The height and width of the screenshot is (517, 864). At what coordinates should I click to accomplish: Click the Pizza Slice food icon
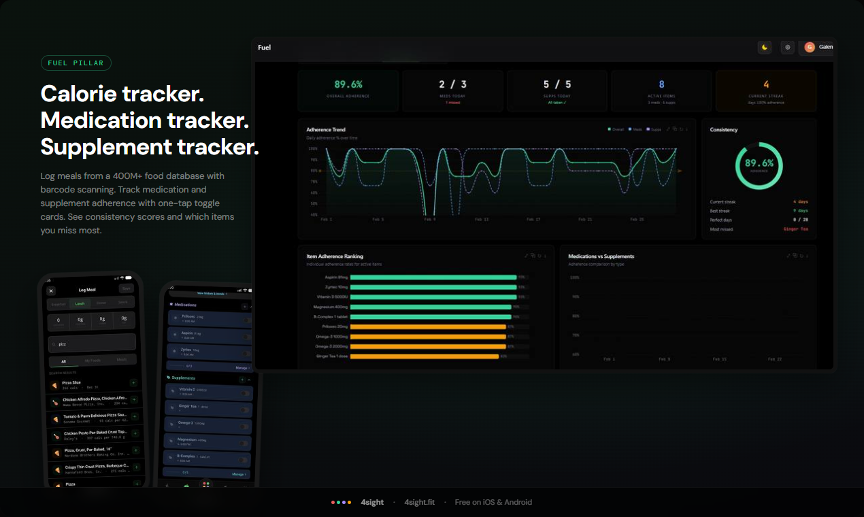(x=54, y=386)
